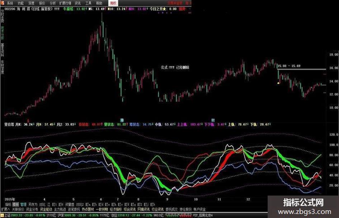Click the 今日之升 star indicator label

158,9
